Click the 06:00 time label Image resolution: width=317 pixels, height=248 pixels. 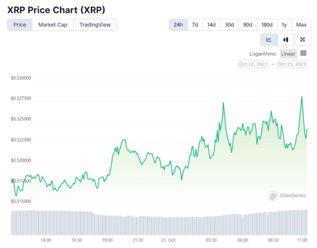[242, 240]
